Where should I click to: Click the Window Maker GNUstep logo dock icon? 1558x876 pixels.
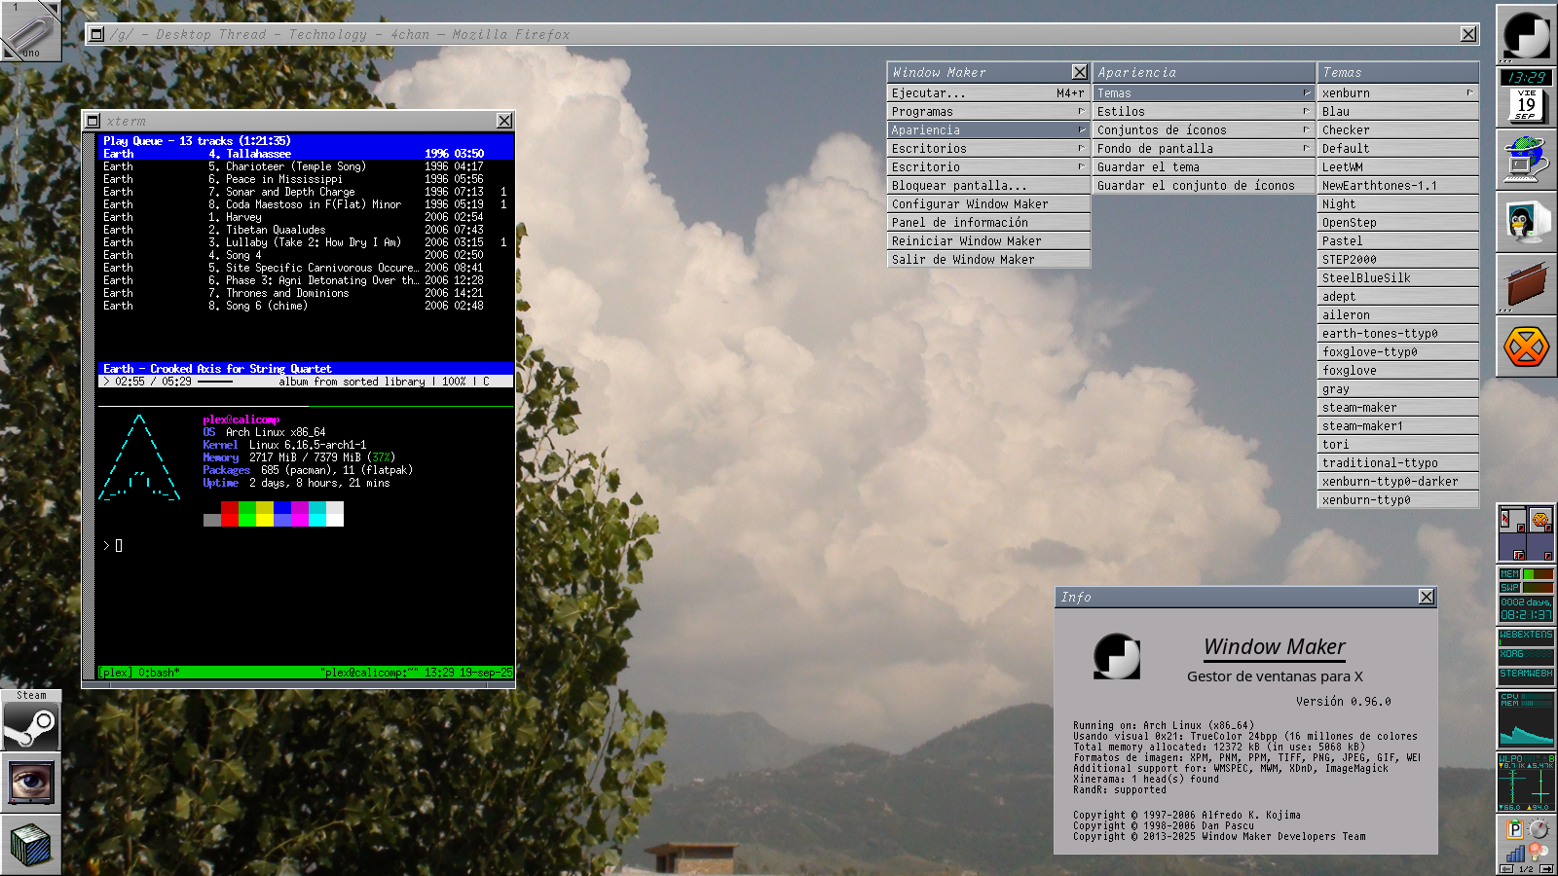tap(1526, 34)
